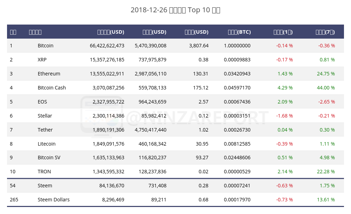The image size is (351, 214).
Task: Select the volume value 737,975,879
Action: (152, 60)
